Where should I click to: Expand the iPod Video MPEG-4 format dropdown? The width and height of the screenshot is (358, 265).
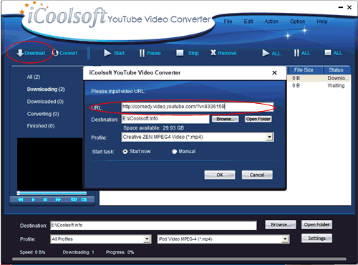285,239
